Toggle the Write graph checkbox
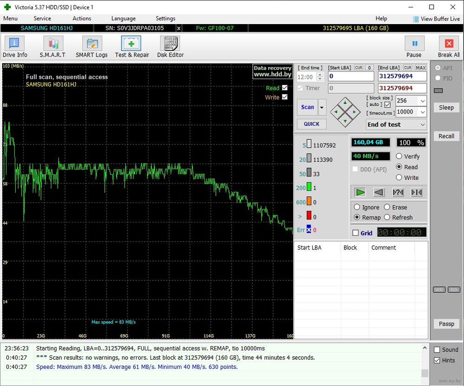Screen dimensions: 464x386 (x=285, y=97)
